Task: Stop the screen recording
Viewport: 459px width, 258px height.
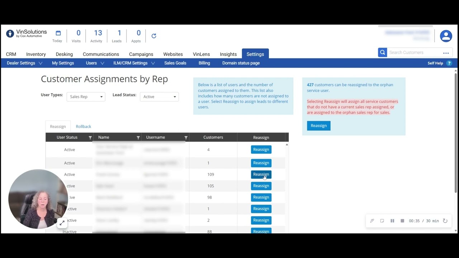Action: (402, 221)
